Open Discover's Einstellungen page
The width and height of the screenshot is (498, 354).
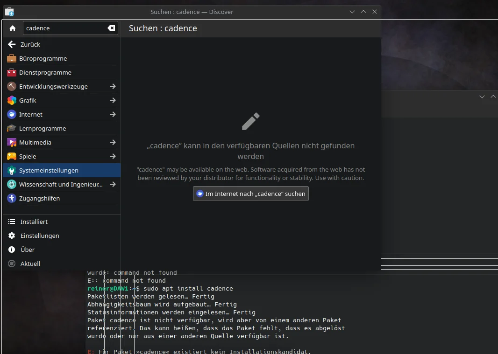pos(40,236)
